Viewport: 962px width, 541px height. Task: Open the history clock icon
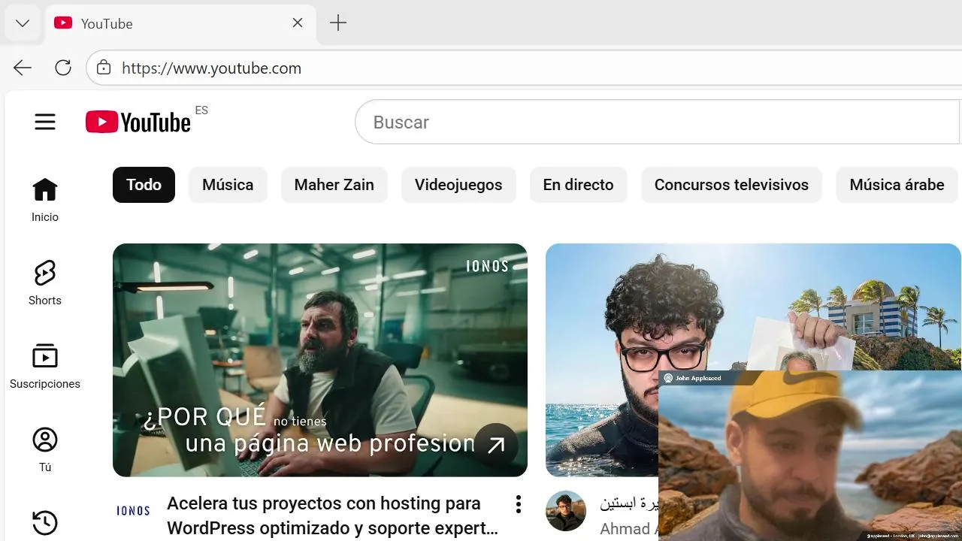click(x=45, y=523)
